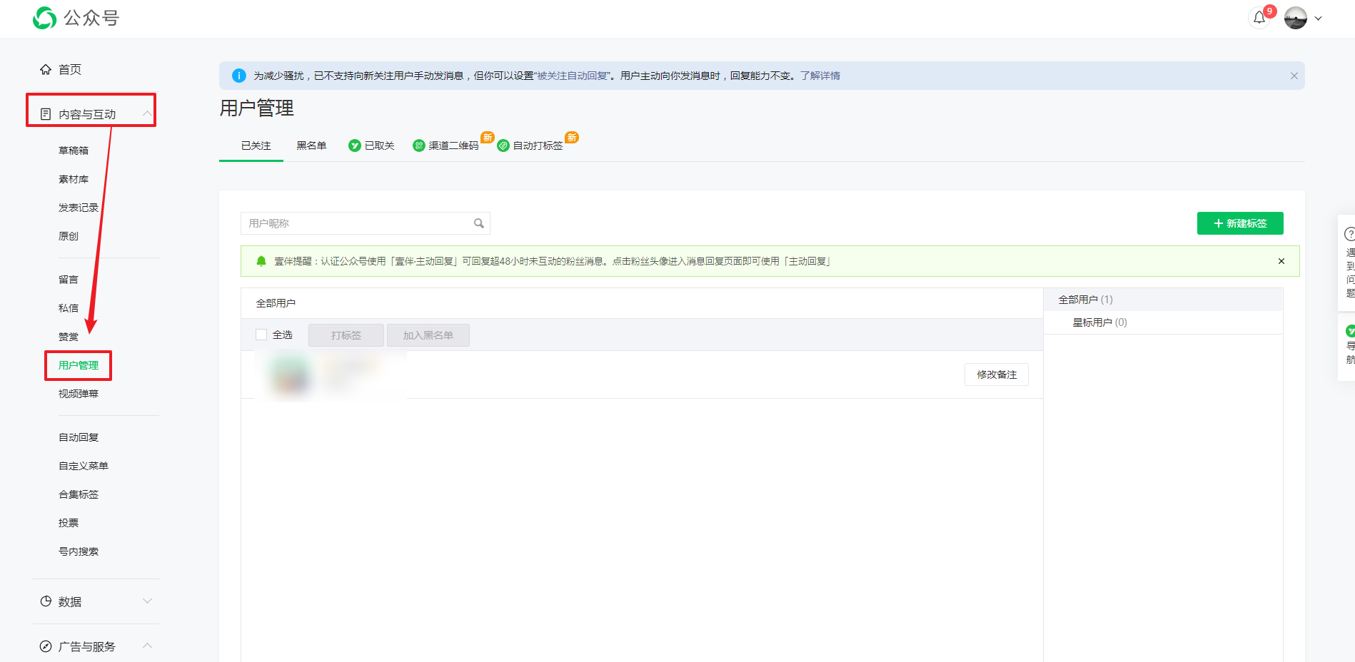Click the blurred user avatar
Screen dimensions: 1355x662
pyautogui.click(x=290, y=375)
